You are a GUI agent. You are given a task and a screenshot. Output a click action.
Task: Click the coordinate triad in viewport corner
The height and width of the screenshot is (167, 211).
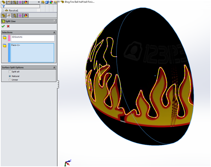68,162
